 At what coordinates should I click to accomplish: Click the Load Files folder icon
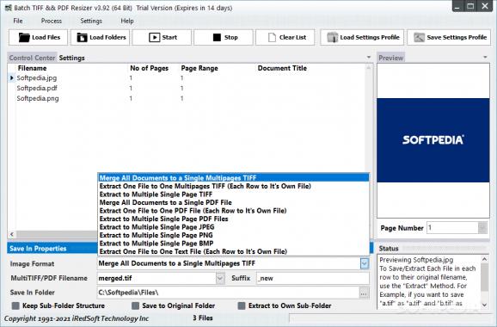click(24, 37)
